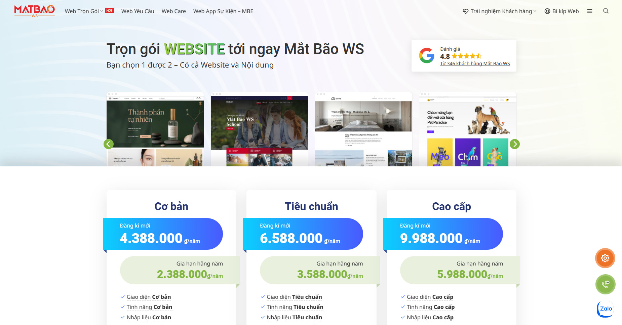Select the Cơ bản plan heading

(x=171, y=206)
